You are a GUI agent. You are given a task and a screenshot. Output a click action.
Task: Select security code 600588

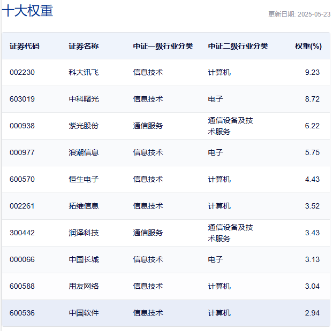(x=22, y=286)
